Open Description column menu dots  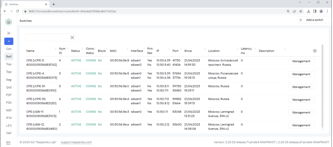click(285, 49)
